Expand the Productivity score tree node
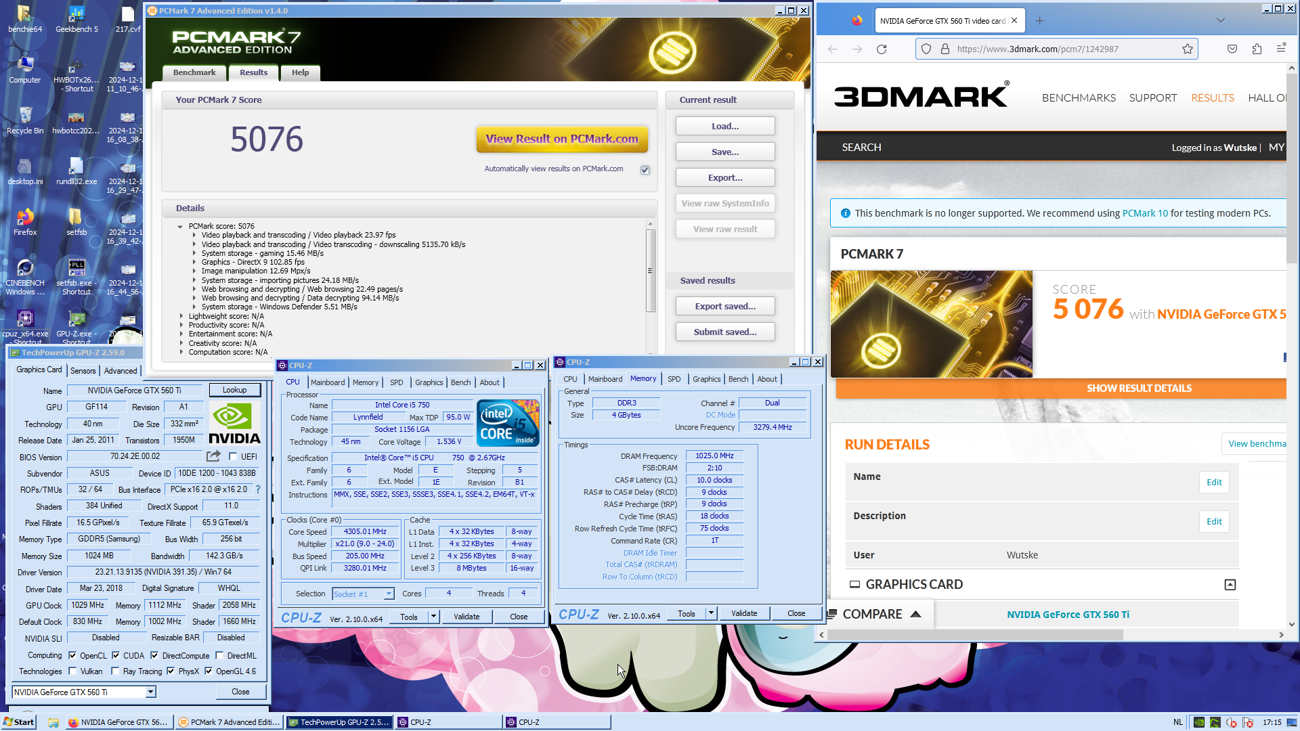This screenshot has width=1300, height=731. tap(181, 325)
